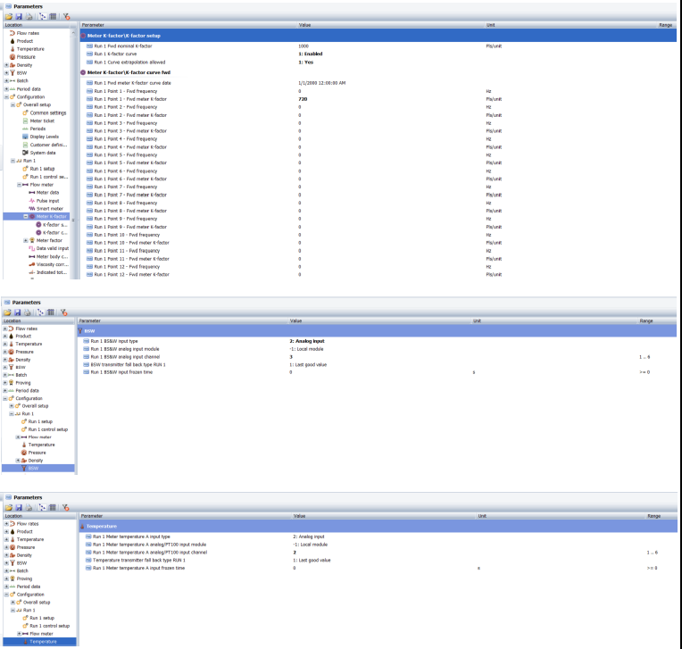This screenshot has width=682, height=649.
Task: Select Smart meter in K-factor panel tree
Action: coord(50,209)
